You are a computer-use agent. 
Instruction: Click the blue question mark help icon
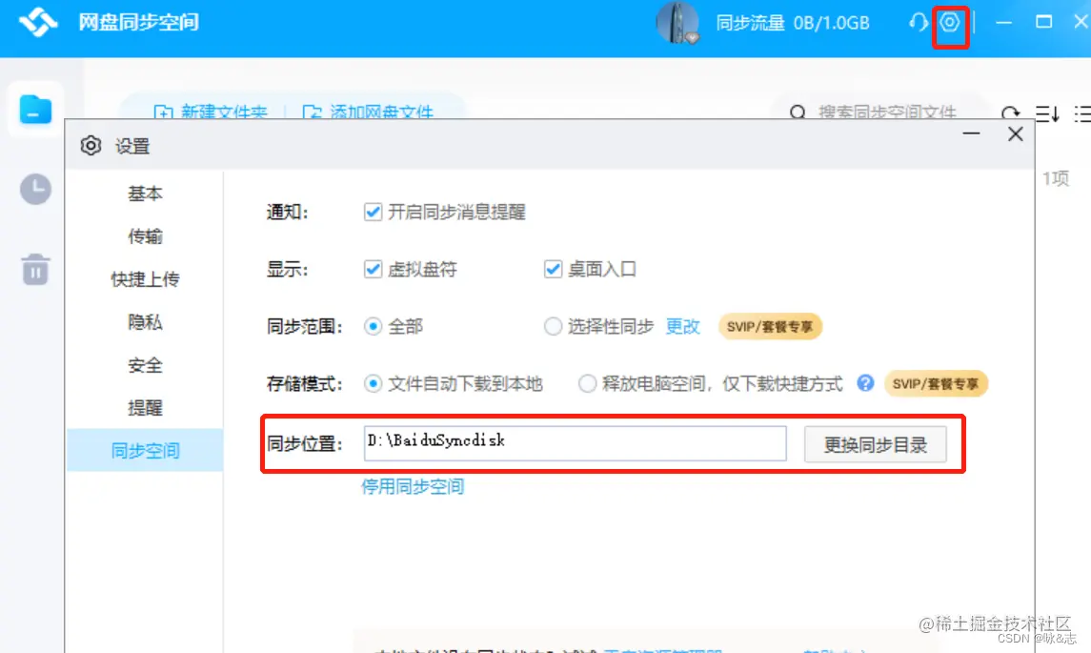point(865,383)
